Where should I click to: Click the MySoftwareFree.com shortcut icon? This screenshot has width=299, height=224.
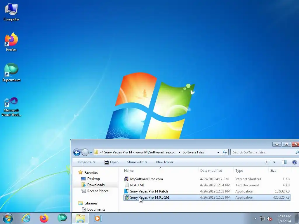tap(126, 179)
